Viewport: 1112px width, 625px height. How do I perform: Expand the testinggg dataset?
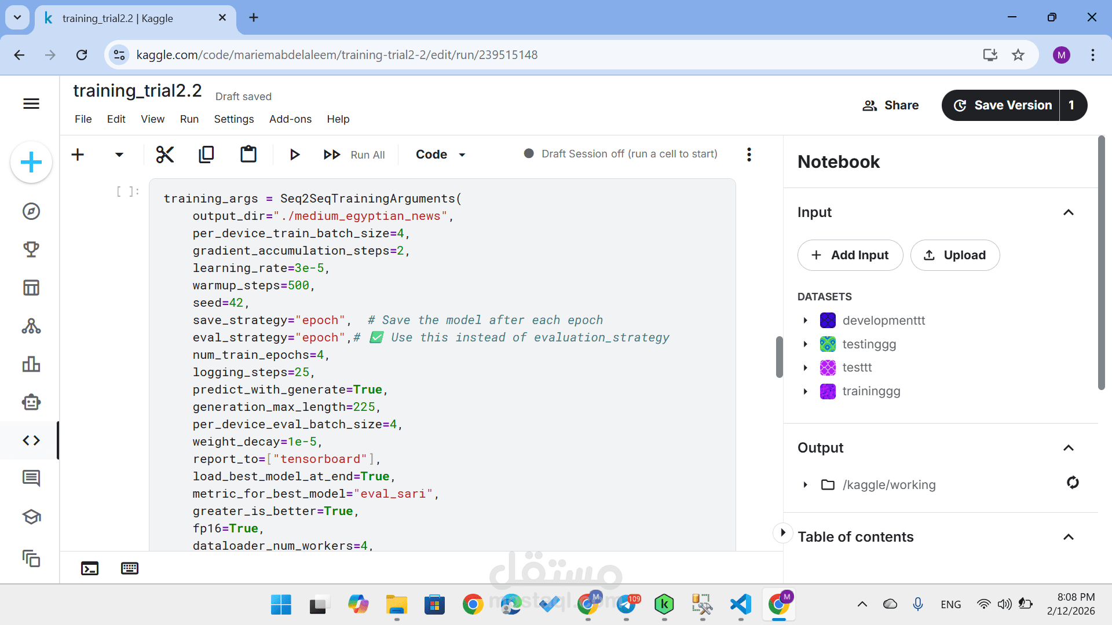pyautogui.click(x=806, y=344)
